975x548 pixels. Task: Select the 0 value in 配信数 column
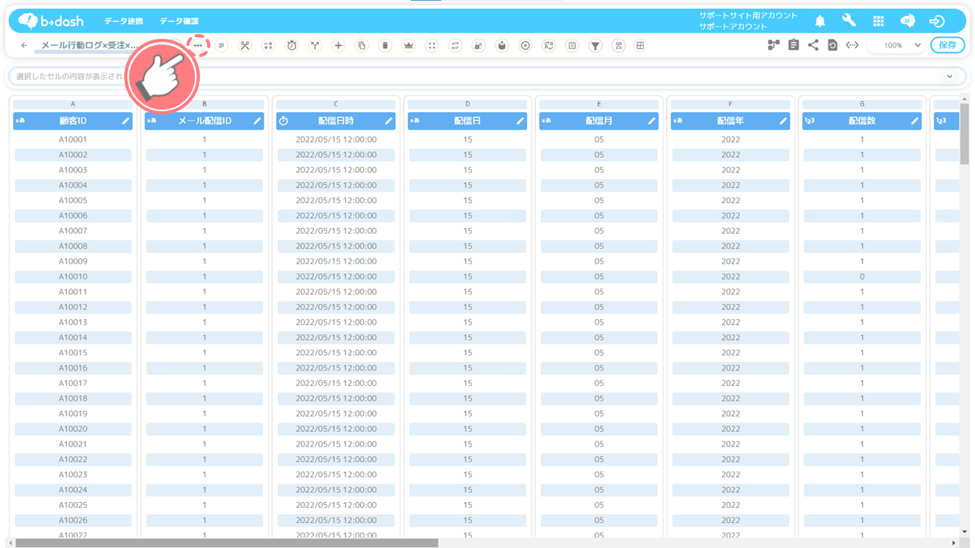point(862,276)
